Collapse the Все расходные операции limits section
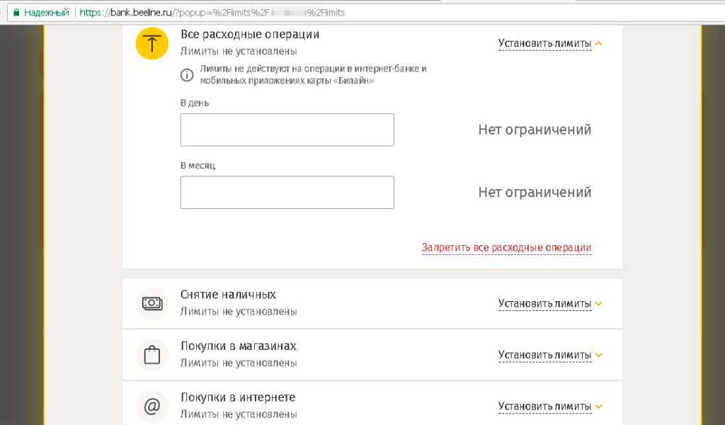Screen dimensions: 725x425 click(x=549, y=44)
